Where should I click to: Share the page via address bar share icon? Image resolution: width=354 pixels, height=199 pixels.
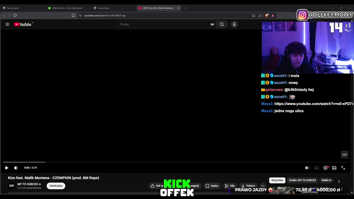pos(260,15)
